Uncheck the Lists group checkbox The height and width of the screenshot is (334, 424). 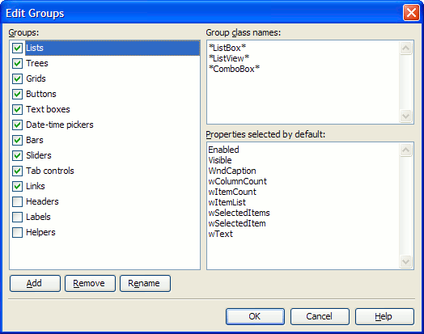click(x=17, y=48)
